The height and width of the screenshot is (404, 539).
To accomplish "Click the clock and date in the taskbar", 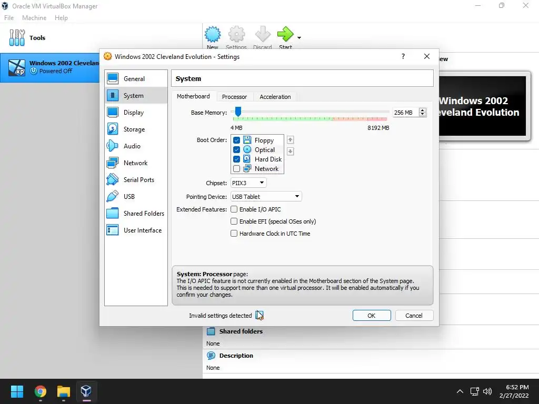I will [x=514, y=391].
